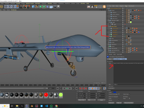Click the orange S icon in the top toolbar
144x108 pixels.
[104, 7]
